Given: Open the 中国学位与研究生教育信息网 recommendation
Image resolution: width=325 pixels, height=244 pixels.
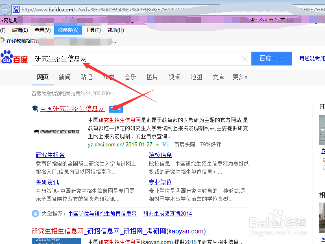Looking at the screenshot, I should click(x=103, y=213).
